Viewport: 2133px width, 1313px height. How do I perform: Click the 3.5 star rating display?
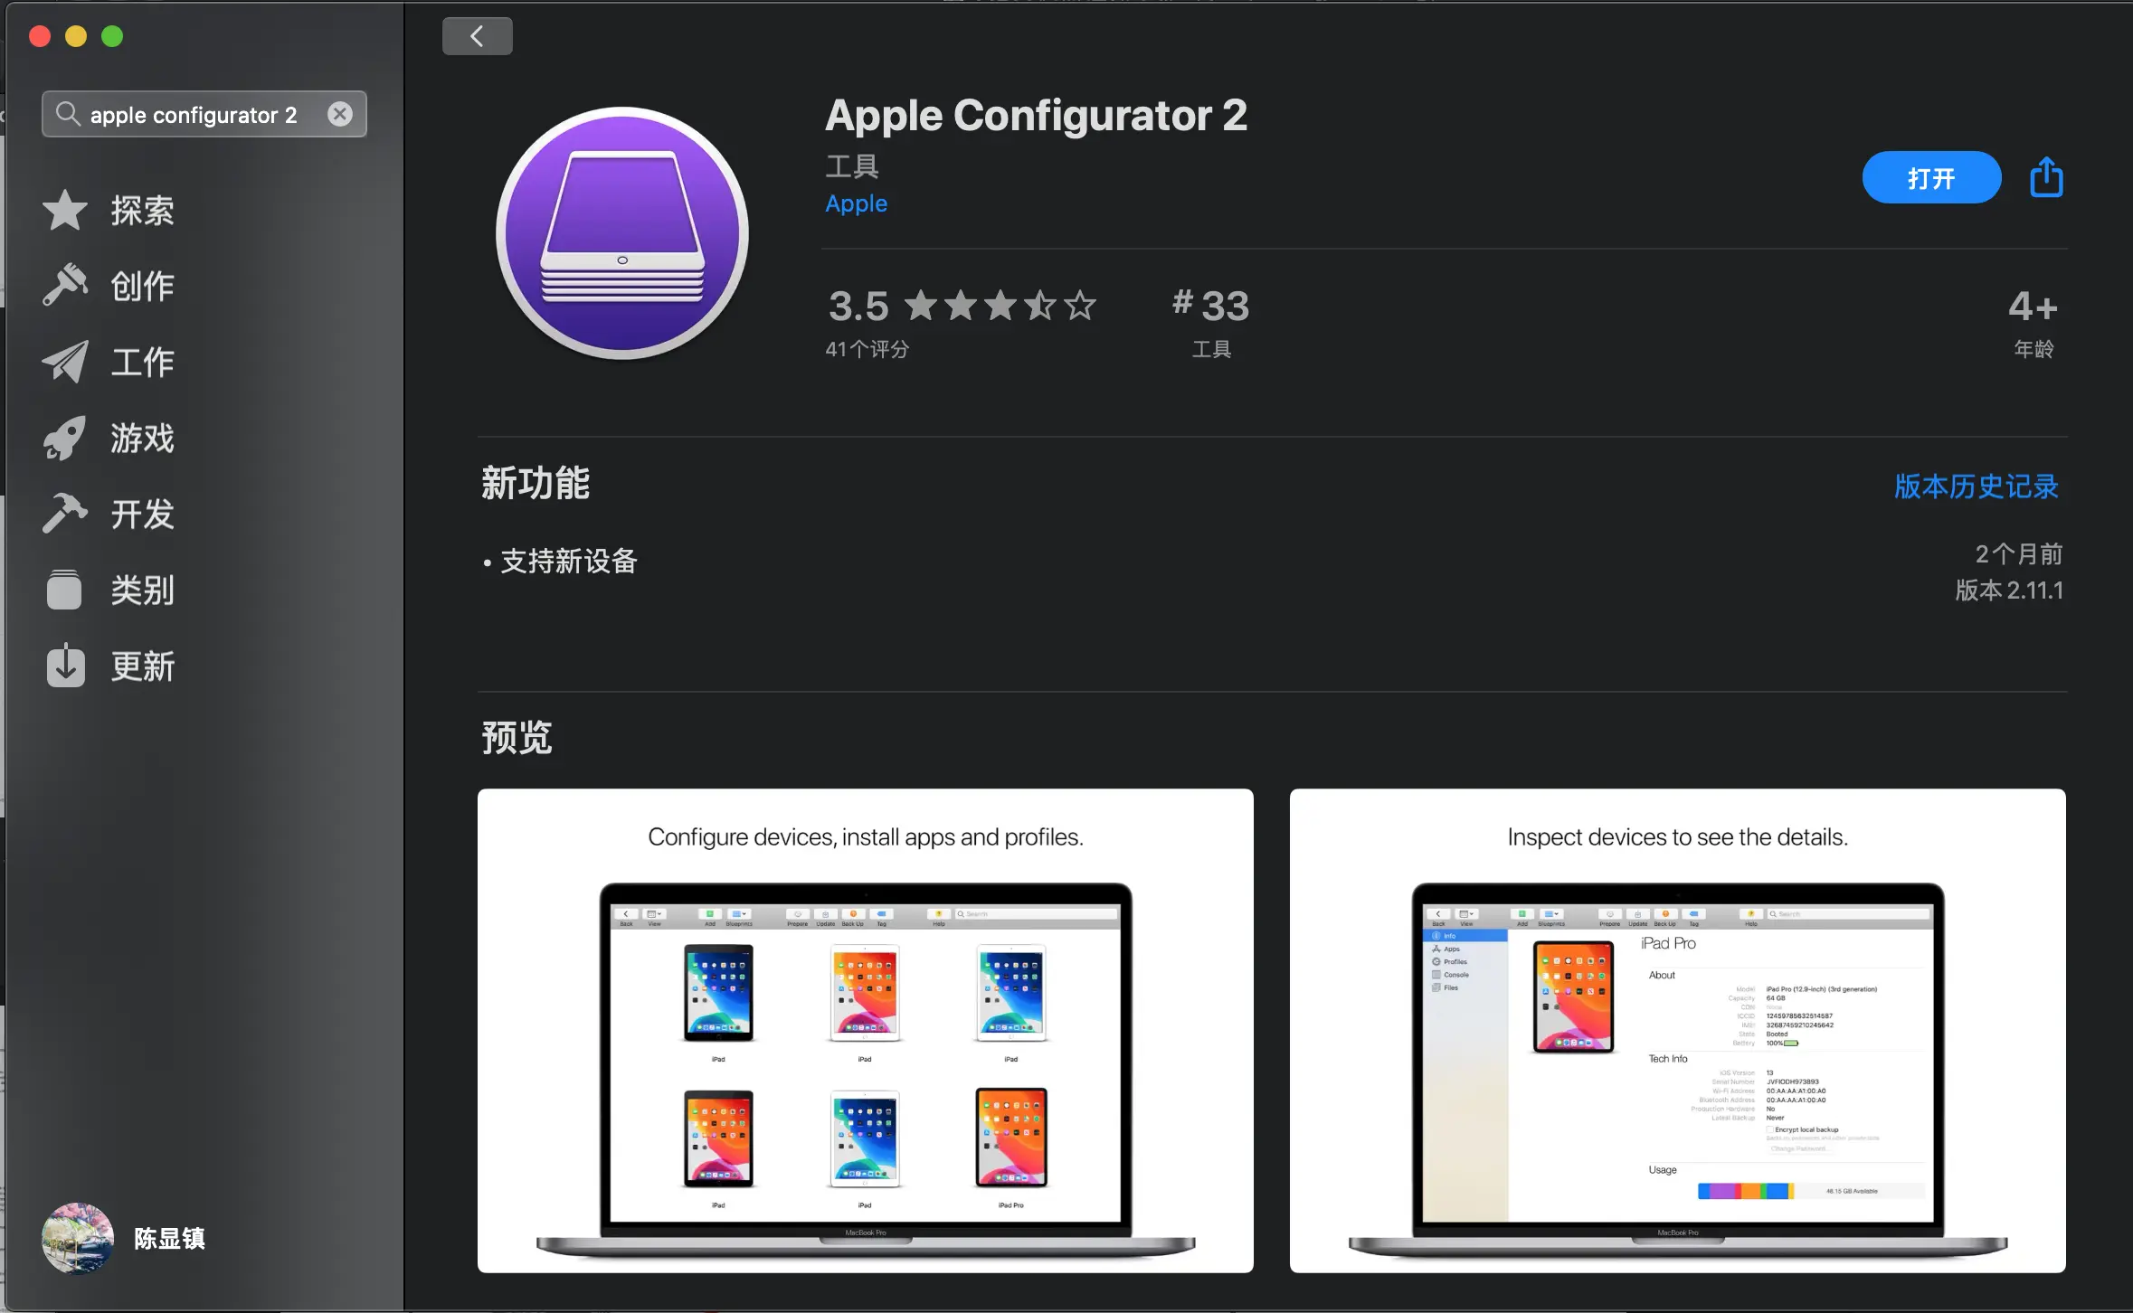coord(961,306)
